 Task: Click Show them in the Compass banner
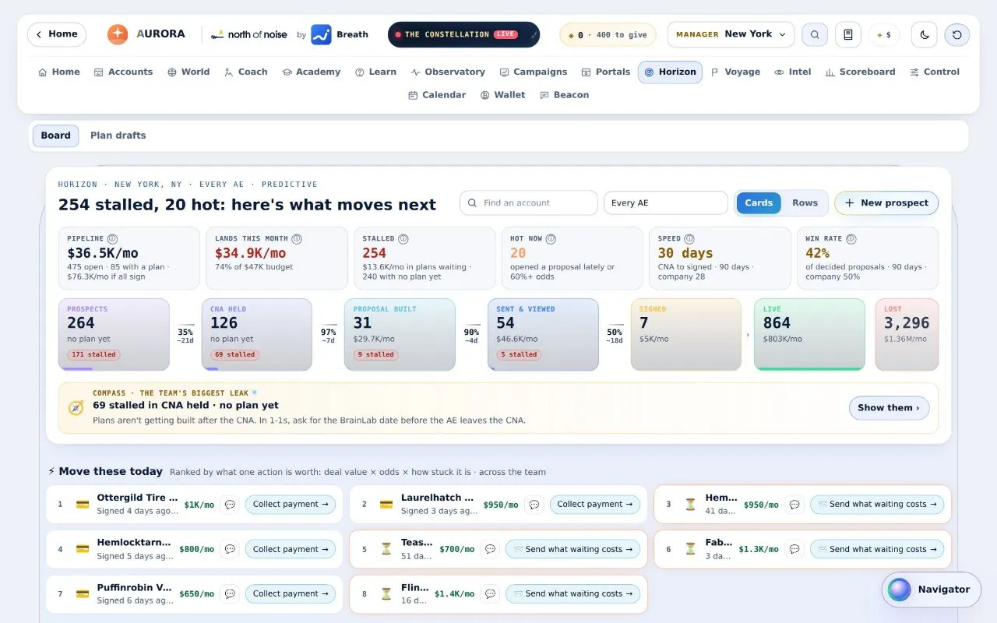889,408
